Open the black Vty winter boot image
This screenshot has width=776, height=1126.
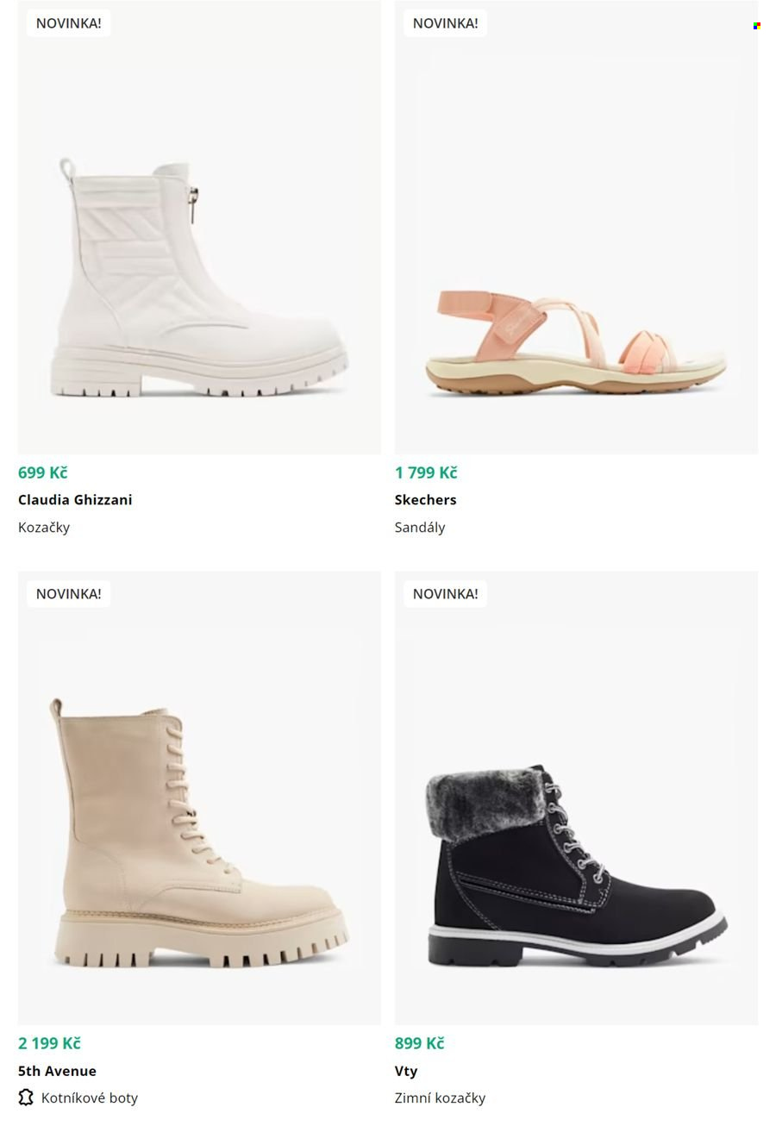tap(576, 798)
